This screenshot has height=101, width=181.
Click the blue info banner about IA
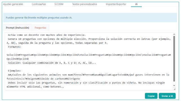point(90,18)
